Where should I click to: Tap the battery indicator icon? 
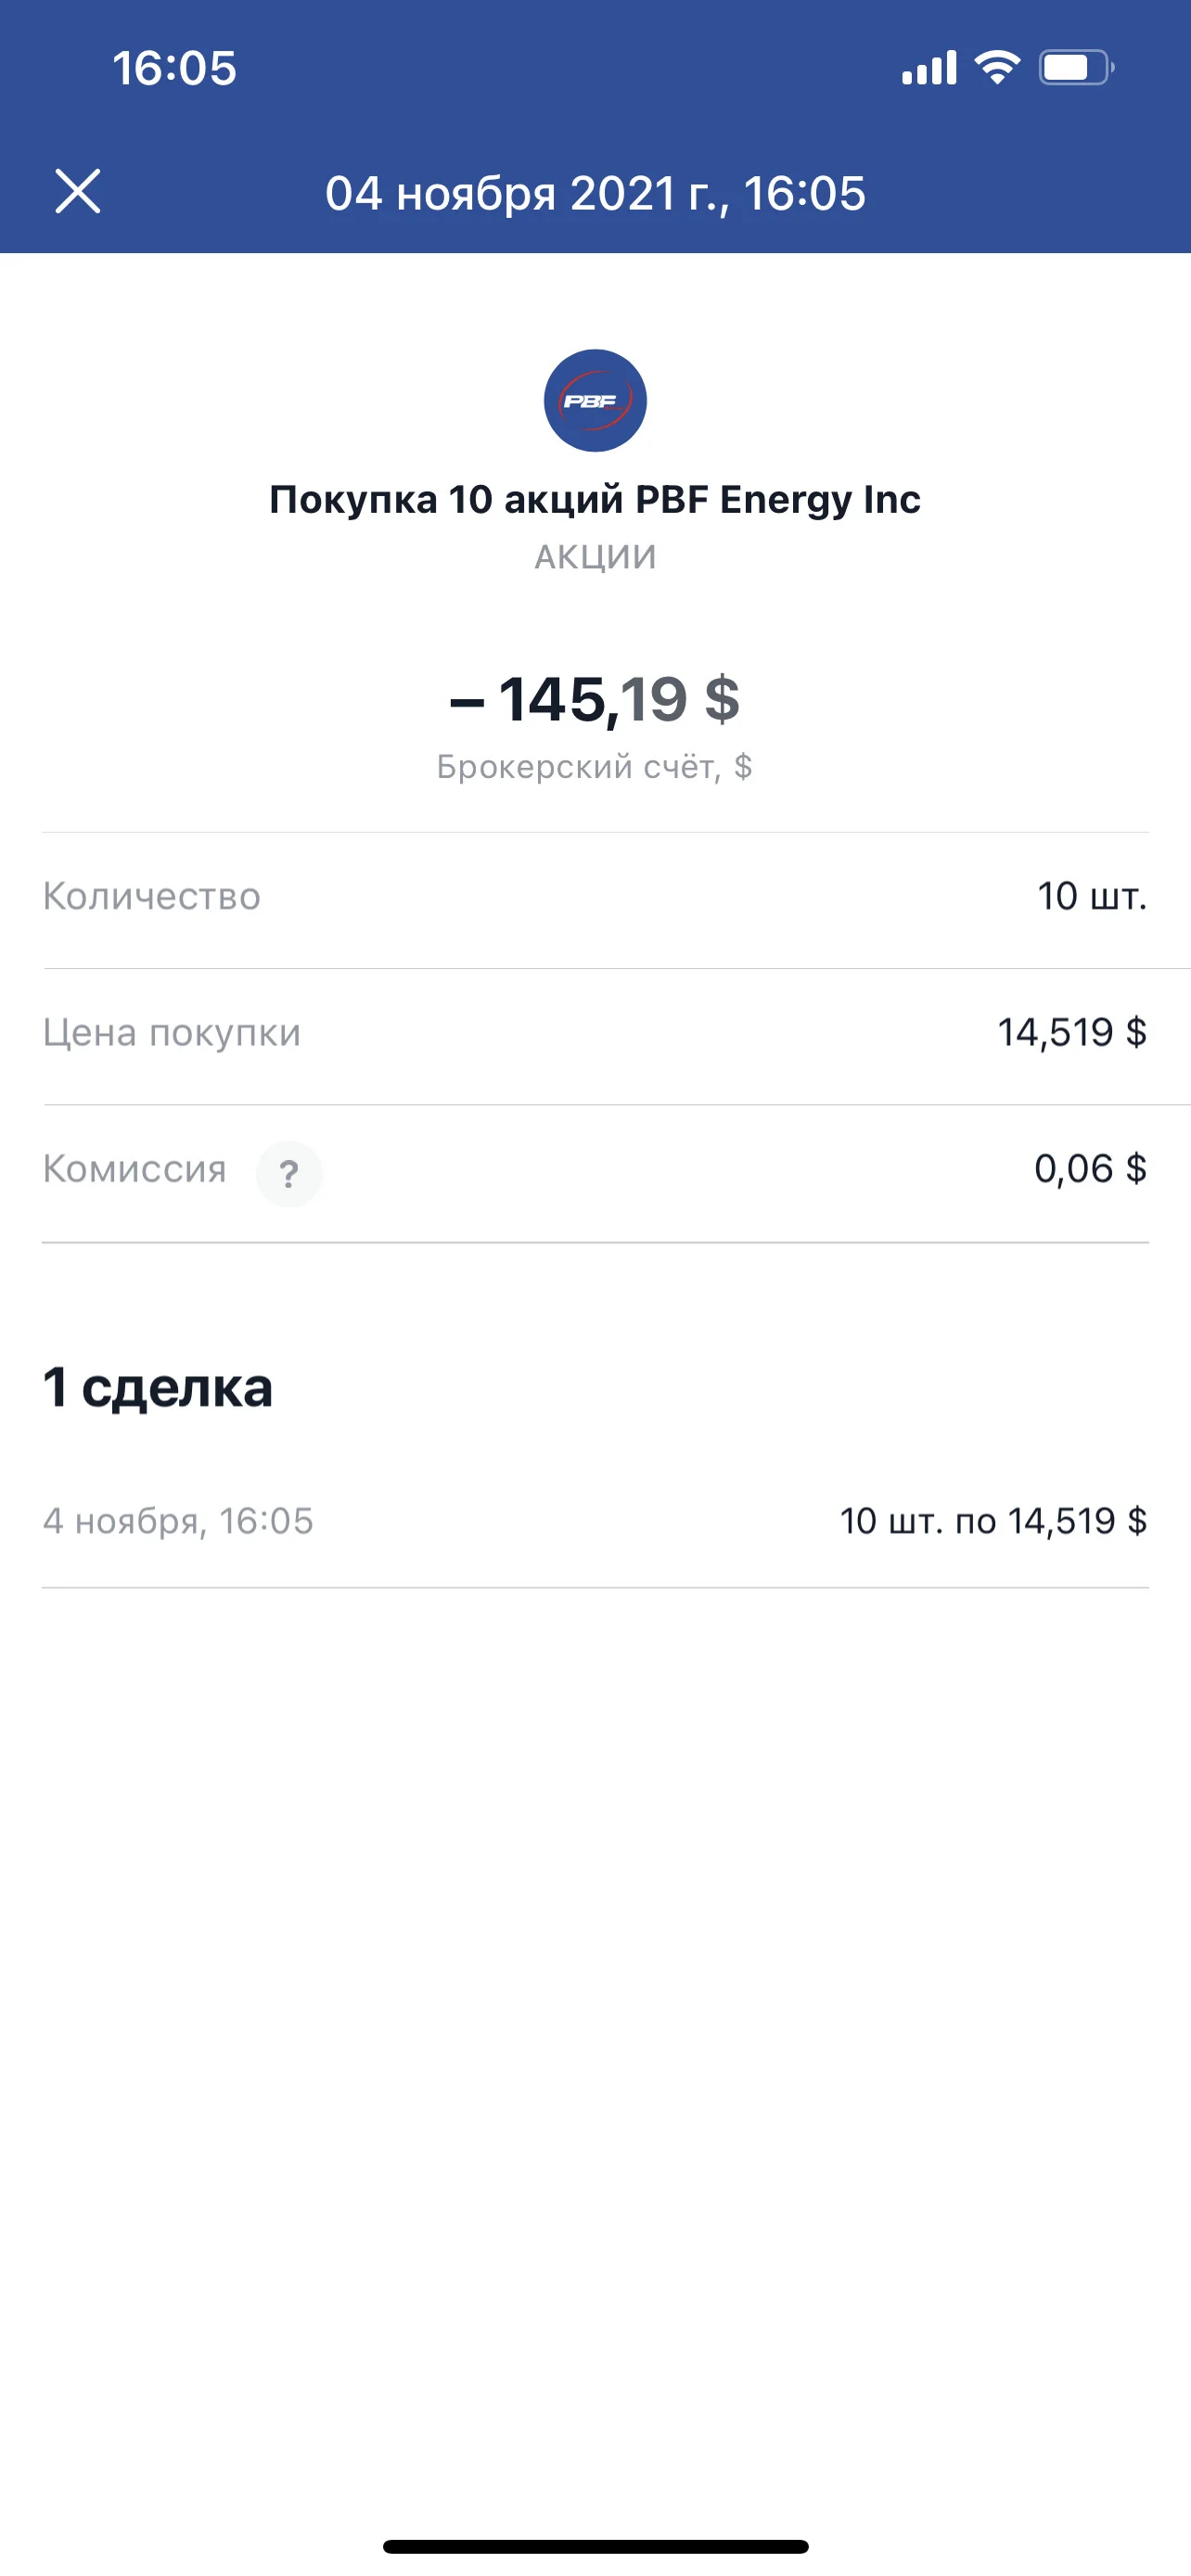pyautogui.click(x=1076, y=67)
